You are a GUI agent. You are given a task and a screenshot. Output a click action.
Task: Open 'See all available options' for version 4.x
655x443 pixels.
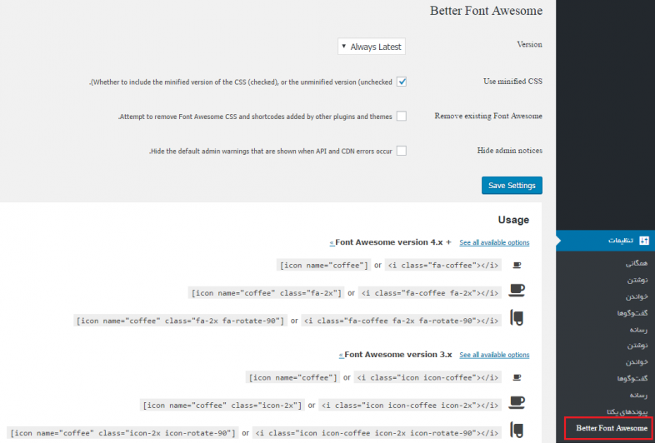[494, 242]
